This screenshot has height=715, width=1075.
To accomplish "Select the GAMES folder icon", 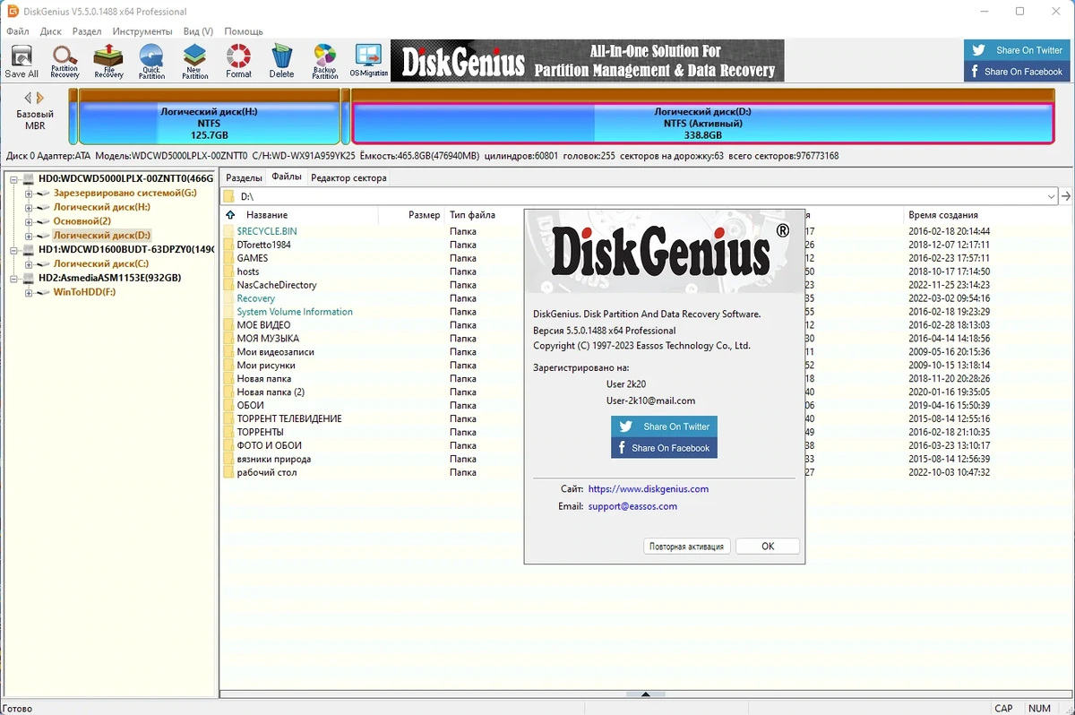I will 228,258.
